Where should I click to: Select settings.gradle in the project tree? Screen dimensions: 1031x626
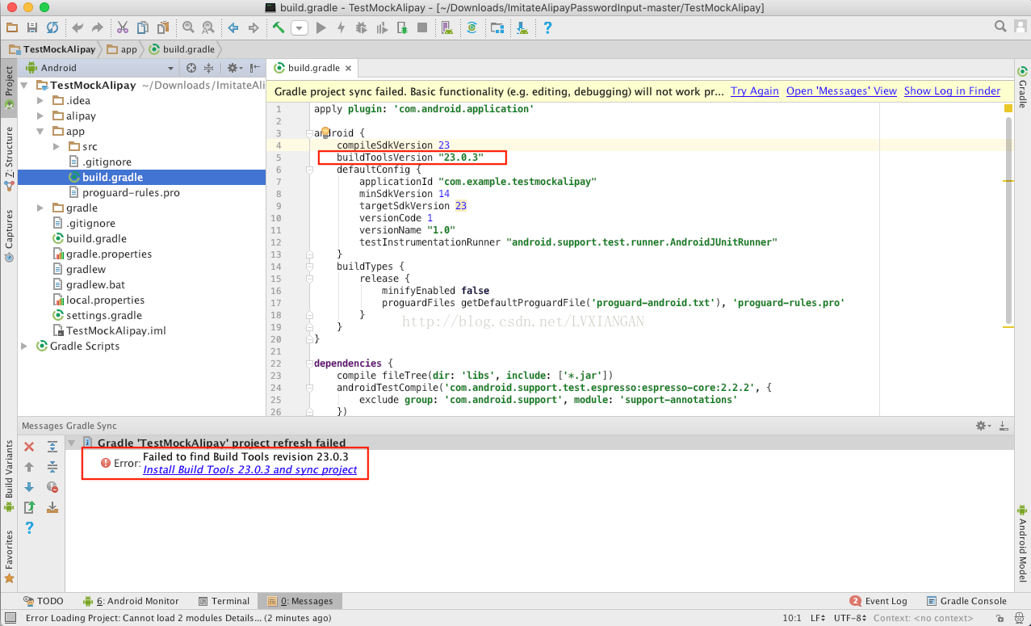103,316
